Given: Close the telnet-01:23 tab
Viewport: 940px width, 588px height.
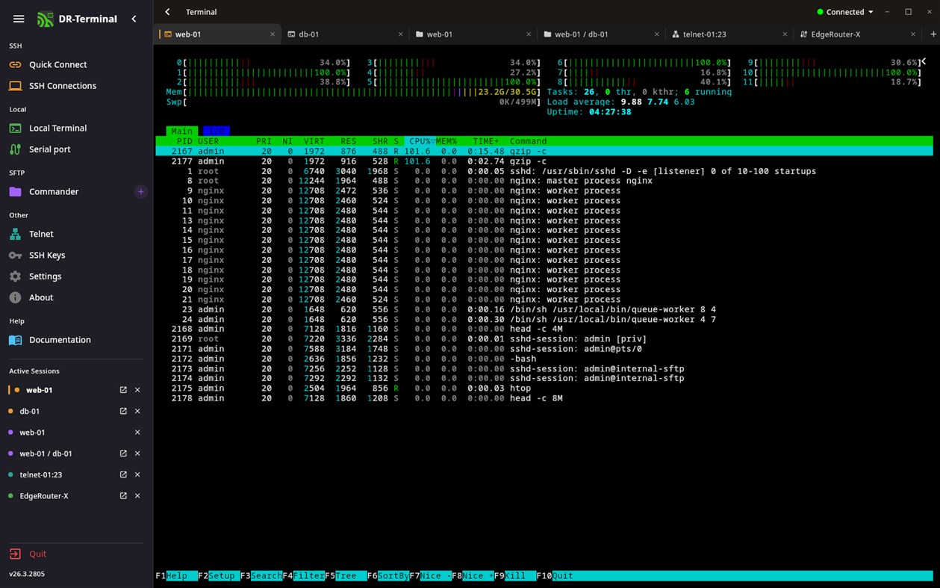Looking at the screenshot, I should (x=785, y=34).
